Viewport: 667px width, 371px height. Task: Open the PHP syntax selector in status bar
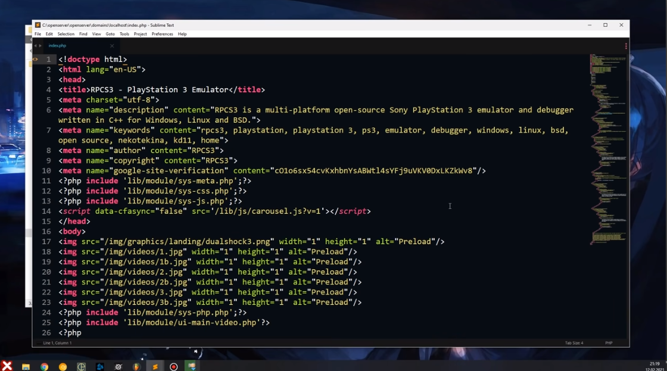coord(609,343)
